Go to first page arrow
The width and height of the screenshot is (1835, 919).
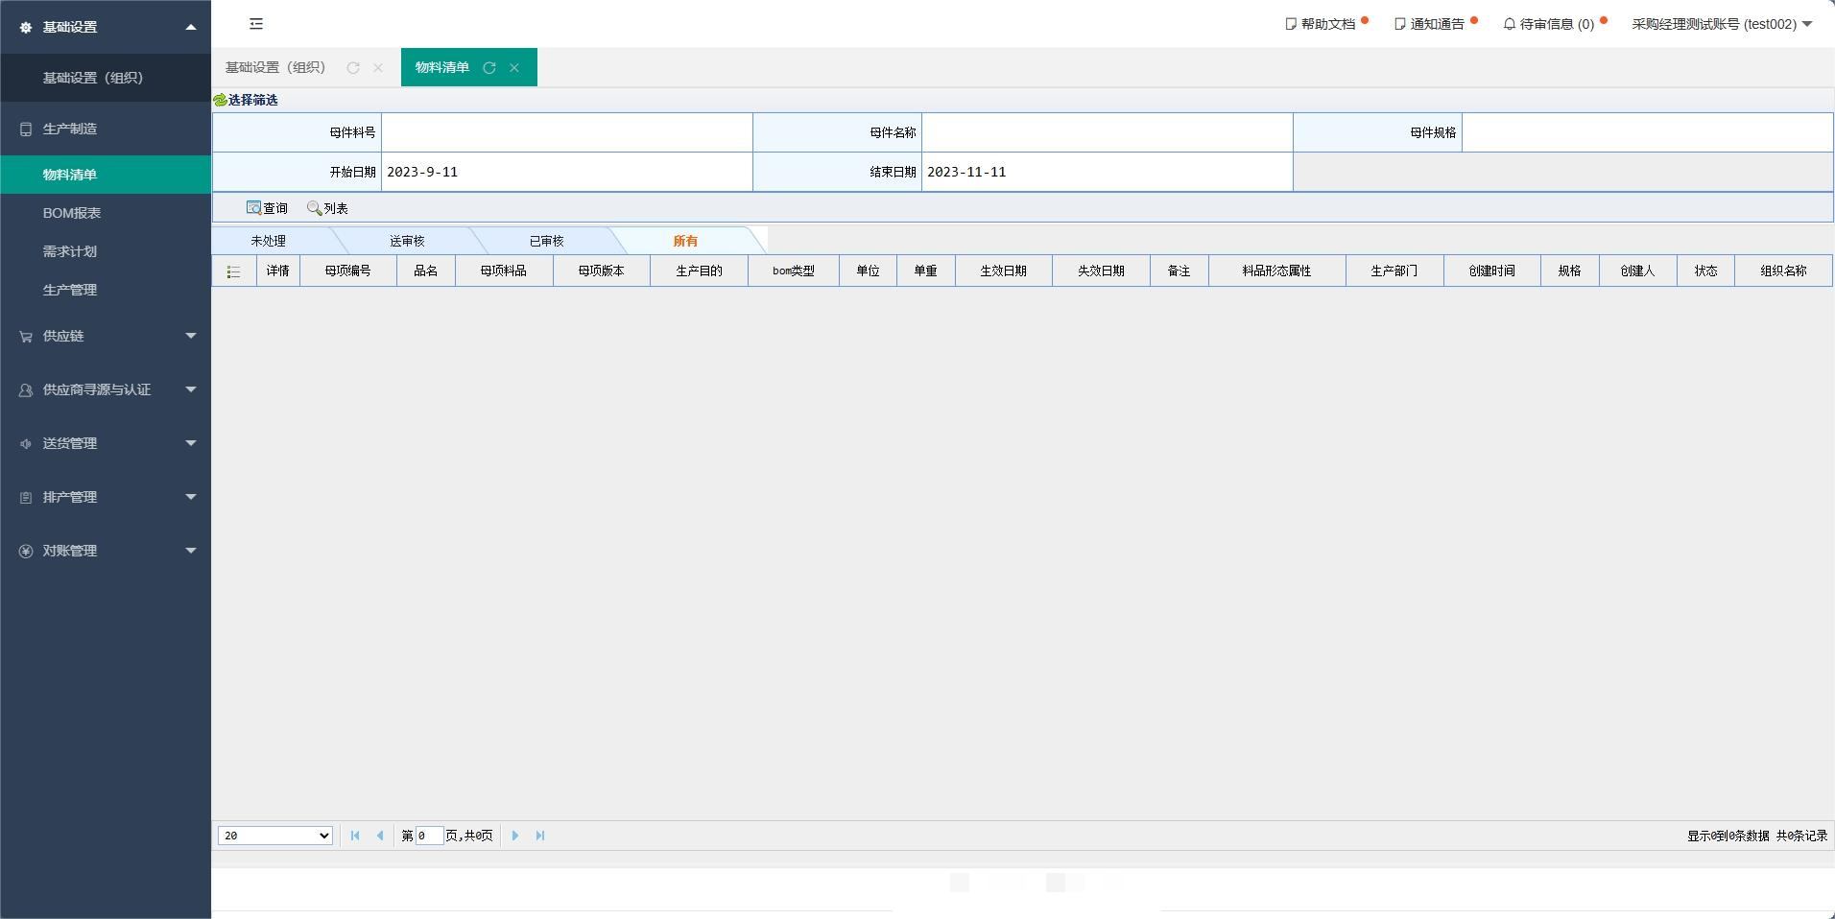(355, 836)
